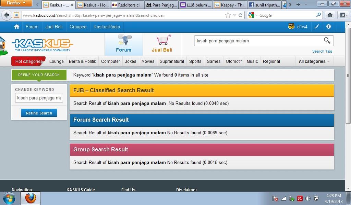This screenshot has width=351, height=205.
Task: Click the magnifier in Kaskus search box
Action: point(327,41)
